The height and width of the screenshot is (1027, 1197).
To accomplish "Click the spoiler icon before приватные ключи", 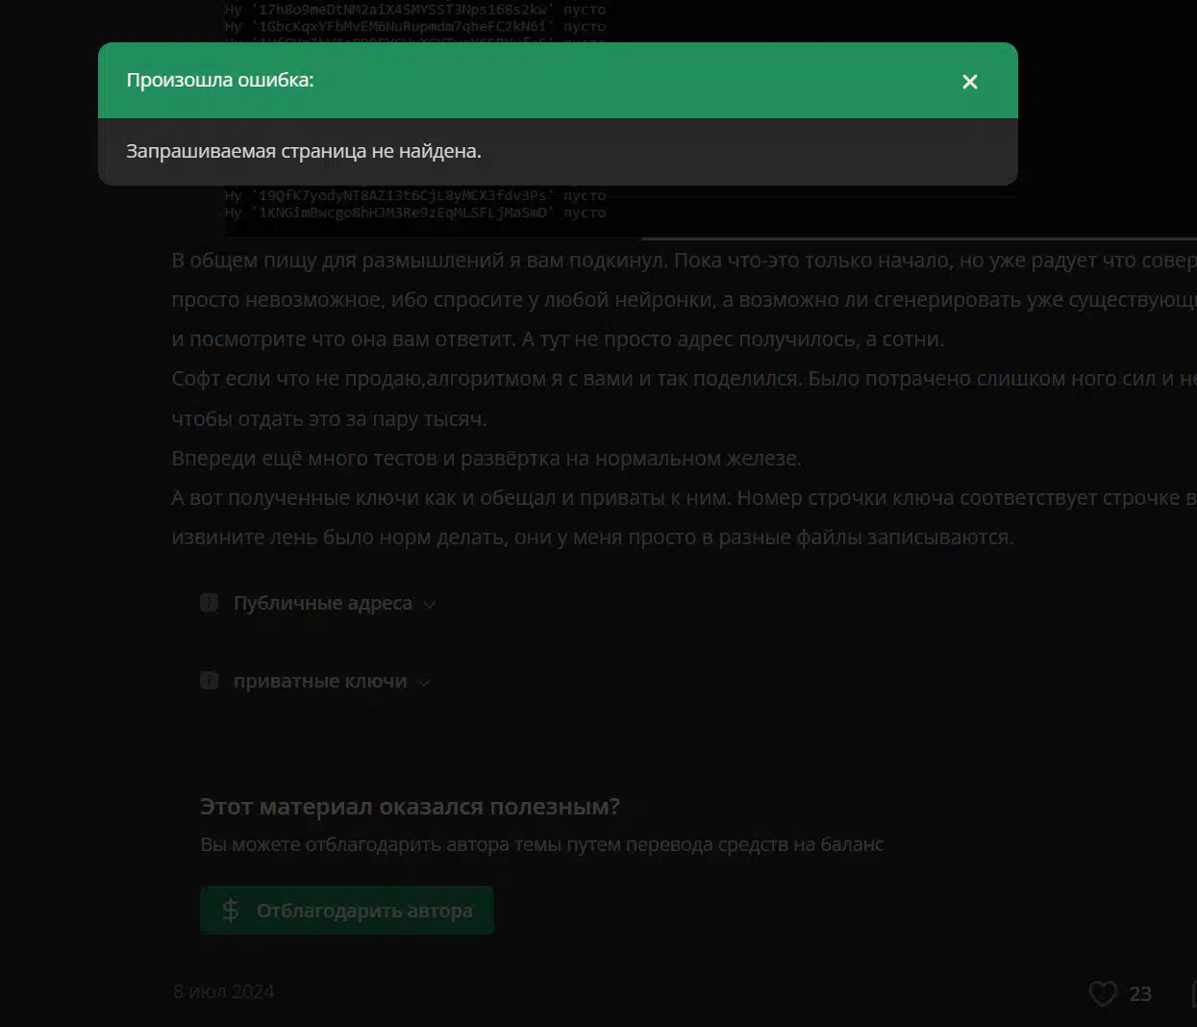I will [209, 680].
